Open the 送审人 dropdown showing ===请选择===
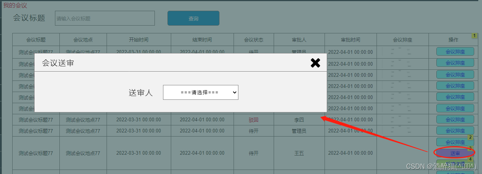 (x=201, y=92)
